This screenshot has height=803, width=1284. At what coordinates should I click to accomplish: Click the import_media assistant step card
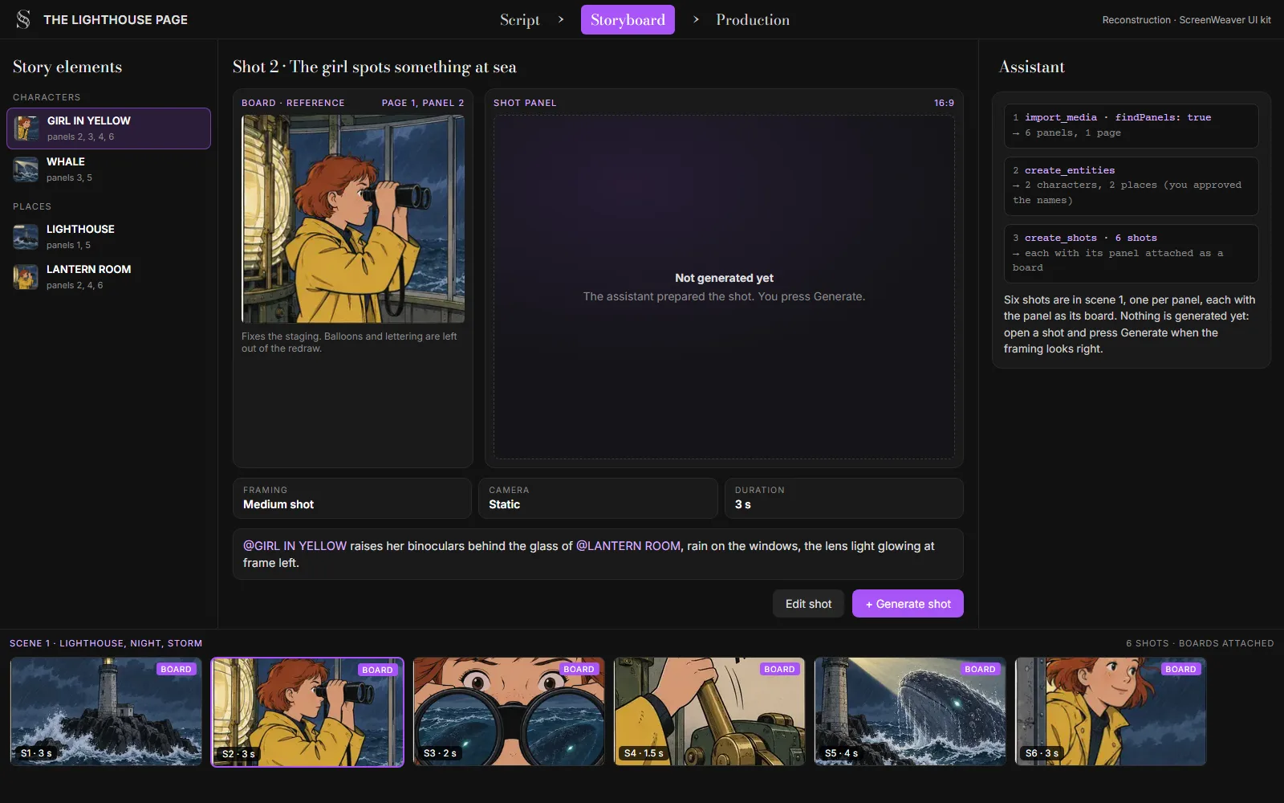(1131, 125)
